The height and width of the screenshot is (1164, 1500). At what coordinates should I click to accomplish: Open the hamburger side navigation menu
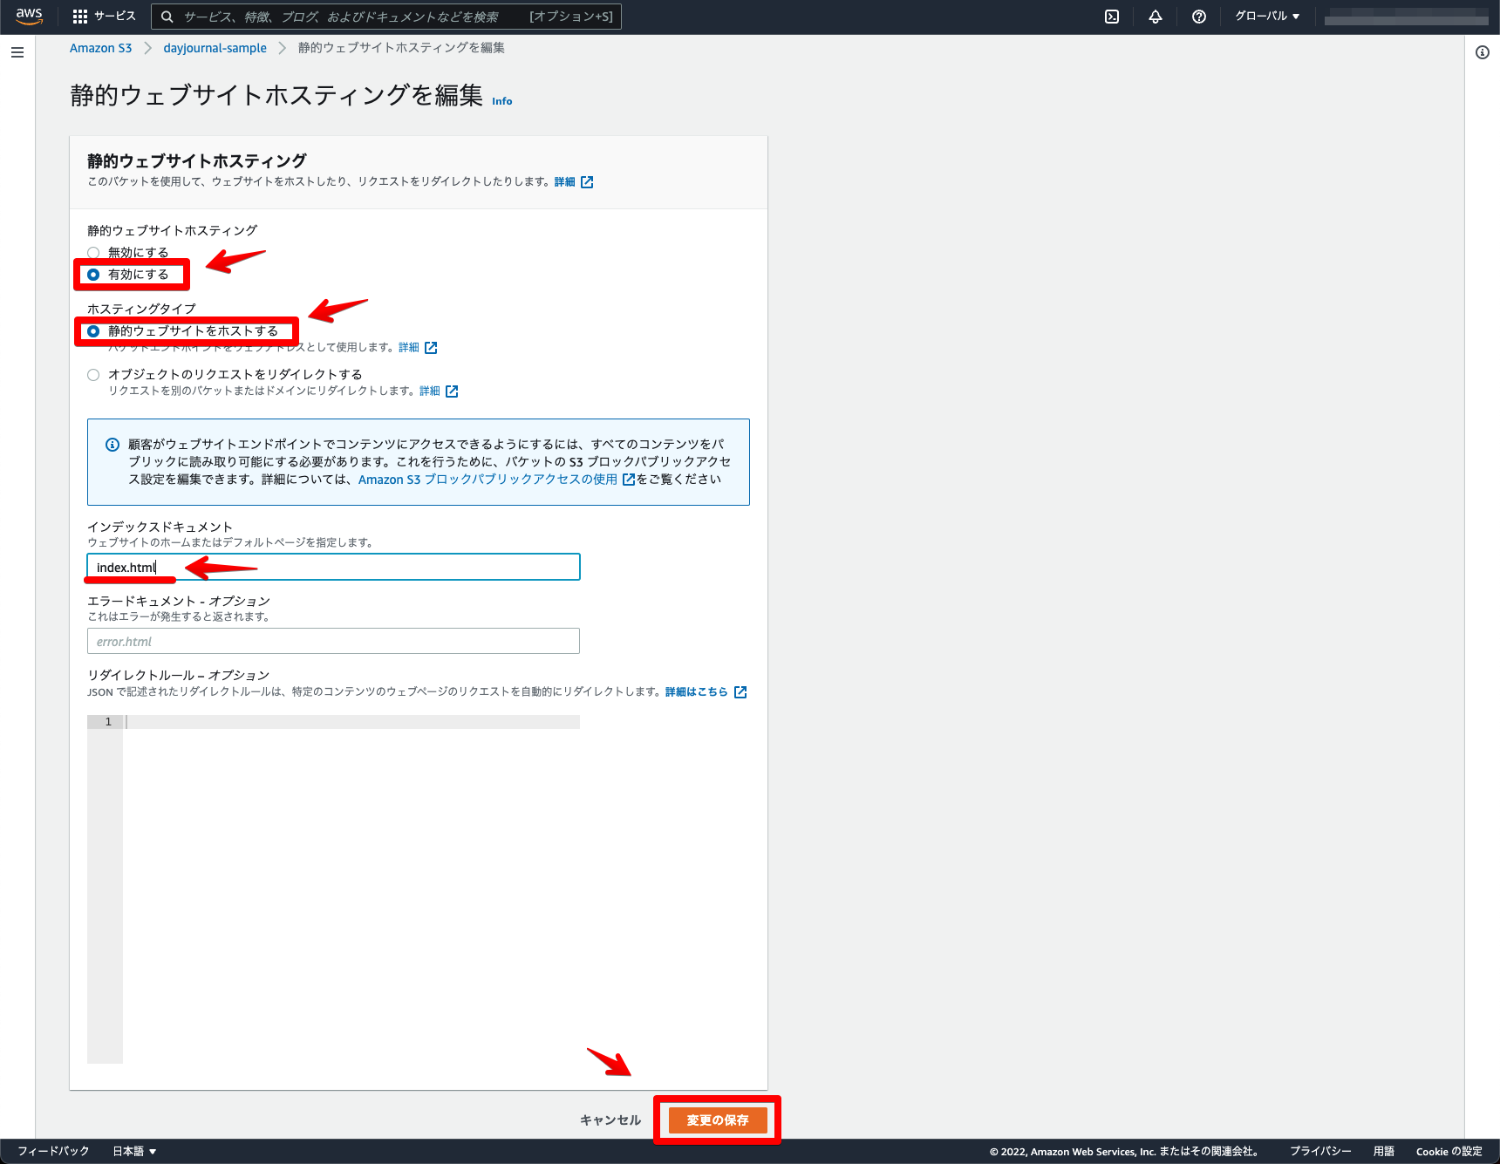pyautogui.click(x=17, y=52)
